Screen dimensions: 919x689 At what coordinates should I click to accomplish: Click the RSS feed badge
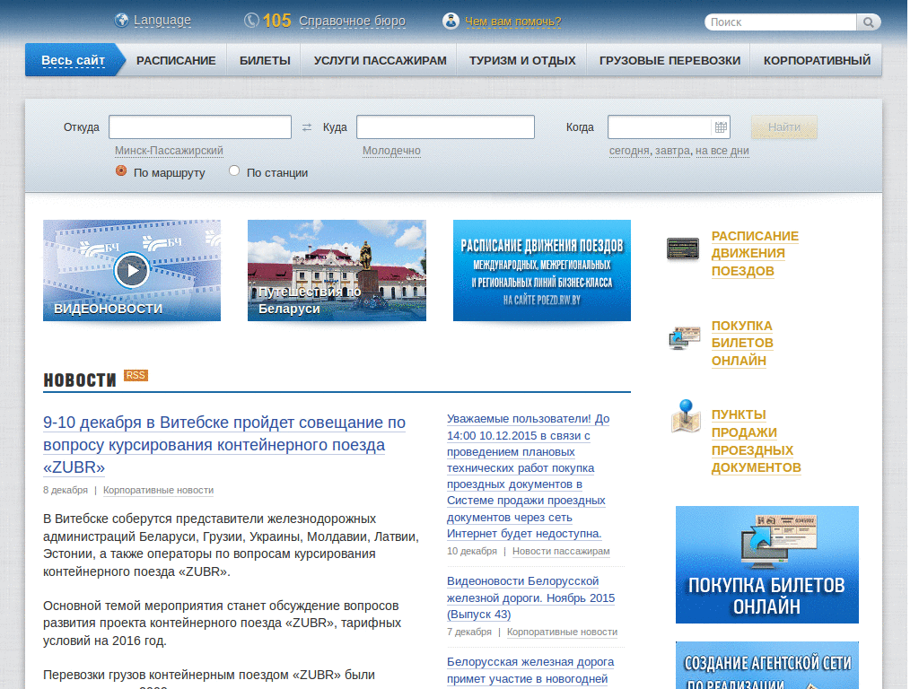[136, 376]
